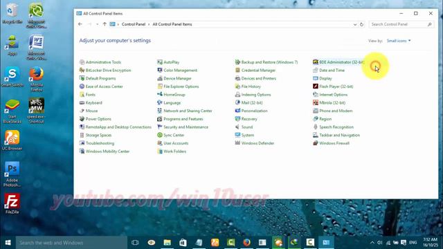Open the Default Programs link
Viewport: 443px width, 249px height.
pyautogui.click(x=100, y=78)
